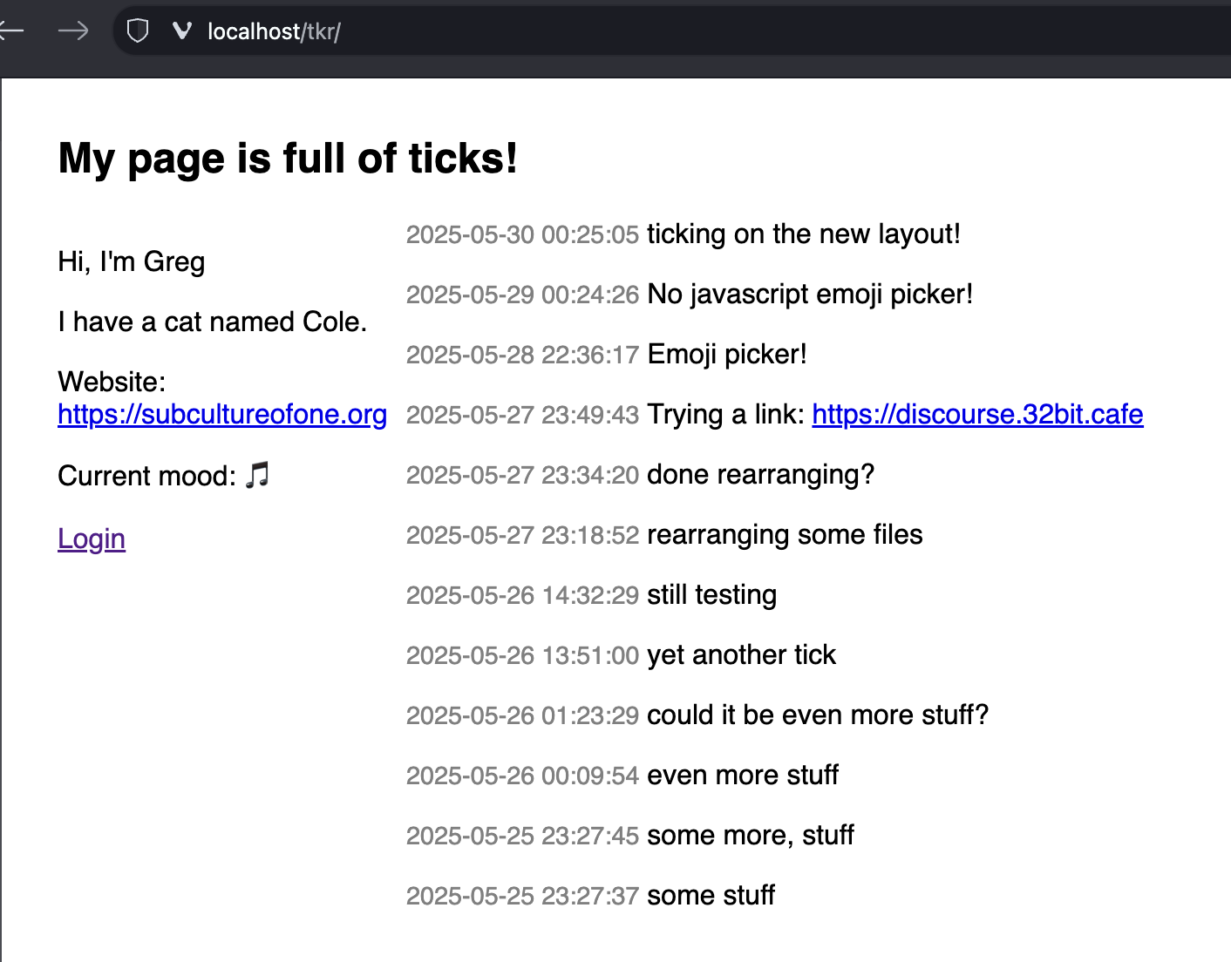Click the browser back arrow
1231x962 pixels.
(x=10, y=31)
